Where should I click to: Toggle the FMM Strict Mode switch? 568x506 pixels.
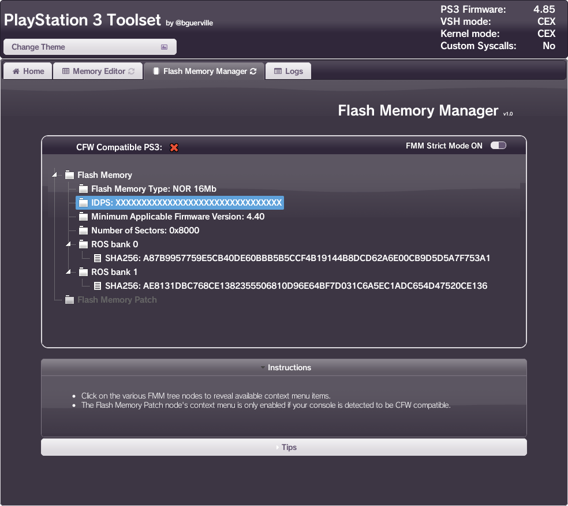point(499,146)
